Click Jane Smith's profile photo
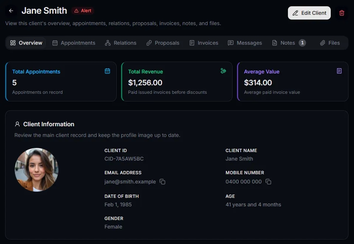Screen dimensions: 354x244 click(x=37, y=170)
